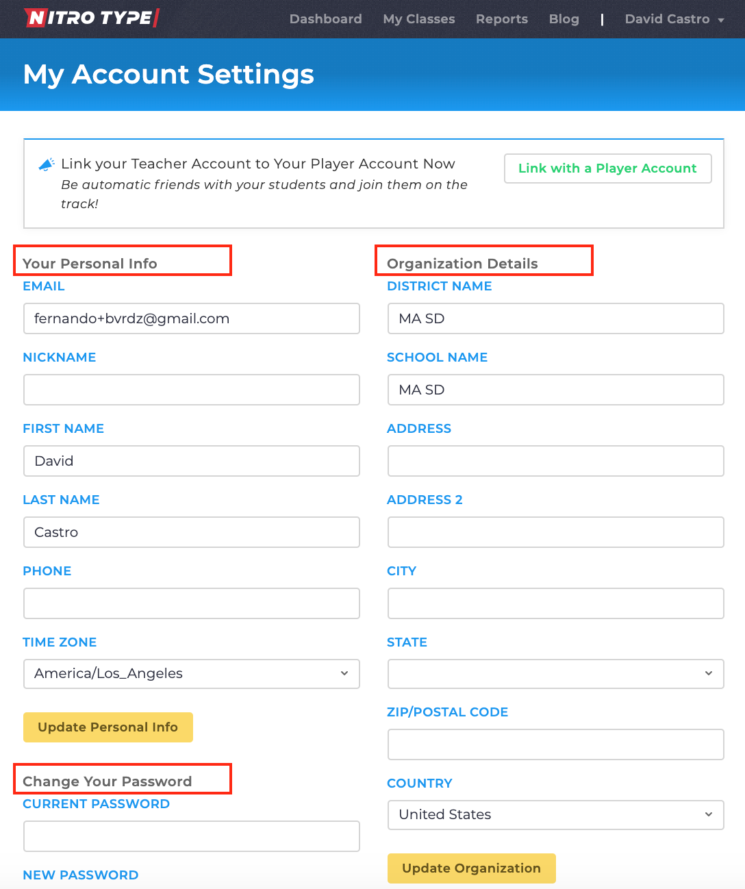Click the District Name field showing MA SD
Viewport: 745px width, 889px height.
(x=555, y=318)
